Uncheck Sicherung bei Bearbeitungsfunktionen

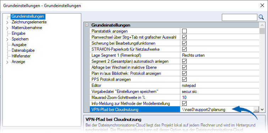pos(184,43)
